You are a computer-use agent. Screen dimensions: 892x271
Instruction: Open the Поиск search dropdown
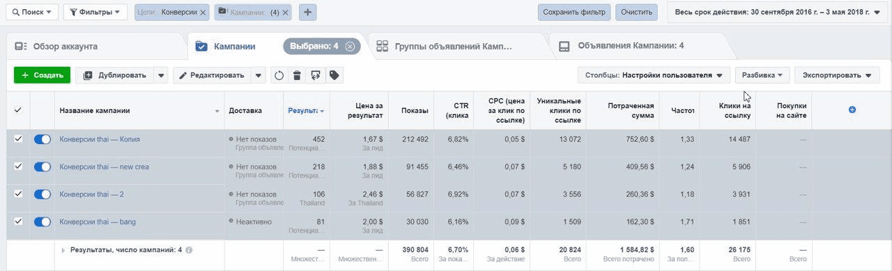click(31, 13)
